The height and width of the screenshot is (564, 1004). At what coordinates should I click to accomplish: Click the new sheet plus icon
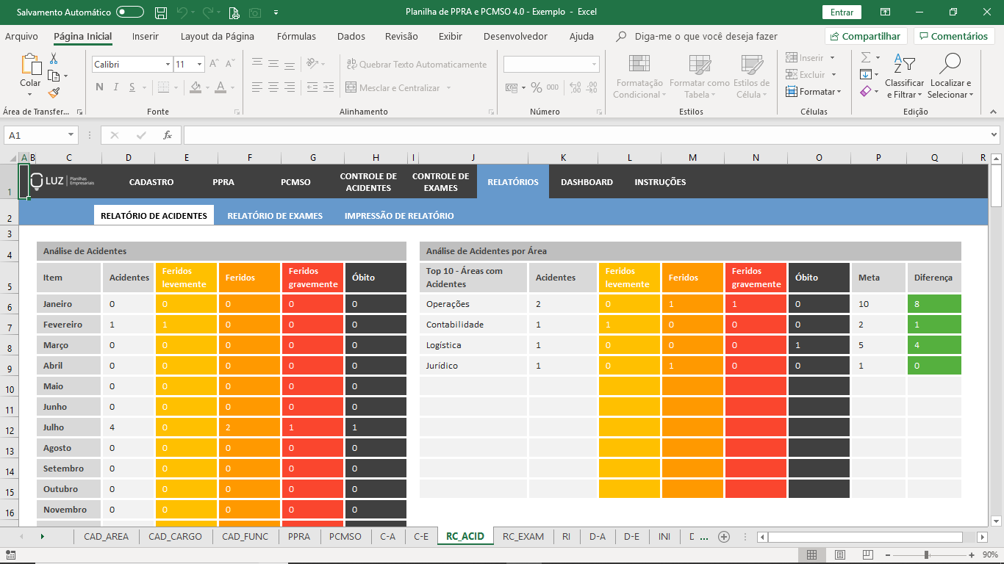click(724, 537)
